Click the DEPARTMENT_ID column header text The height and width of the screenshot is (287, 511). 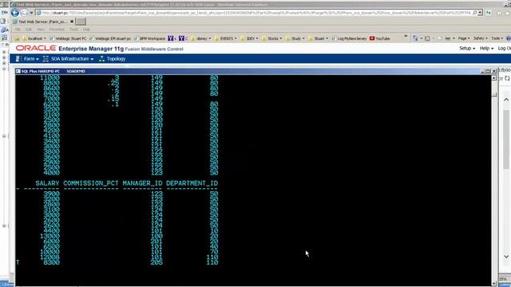192,183
